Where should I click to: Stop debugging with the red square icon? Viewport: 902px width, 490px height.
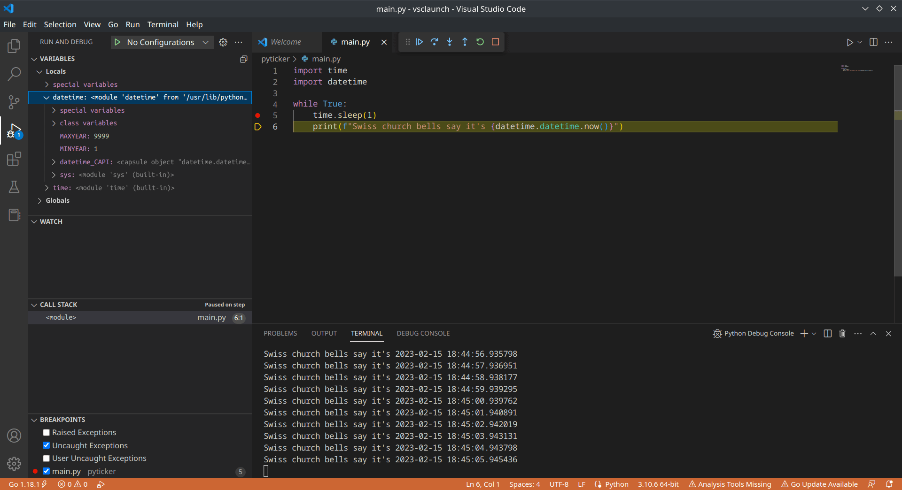click(x=495, y=42)
